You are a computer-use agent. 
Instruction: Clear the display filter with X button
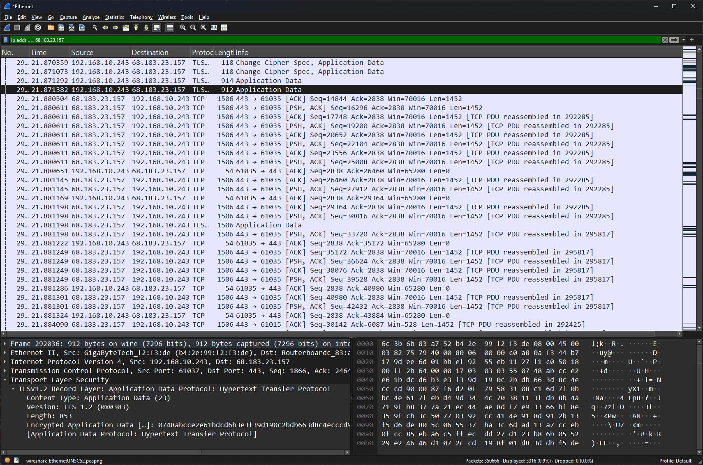click(665, 40)
